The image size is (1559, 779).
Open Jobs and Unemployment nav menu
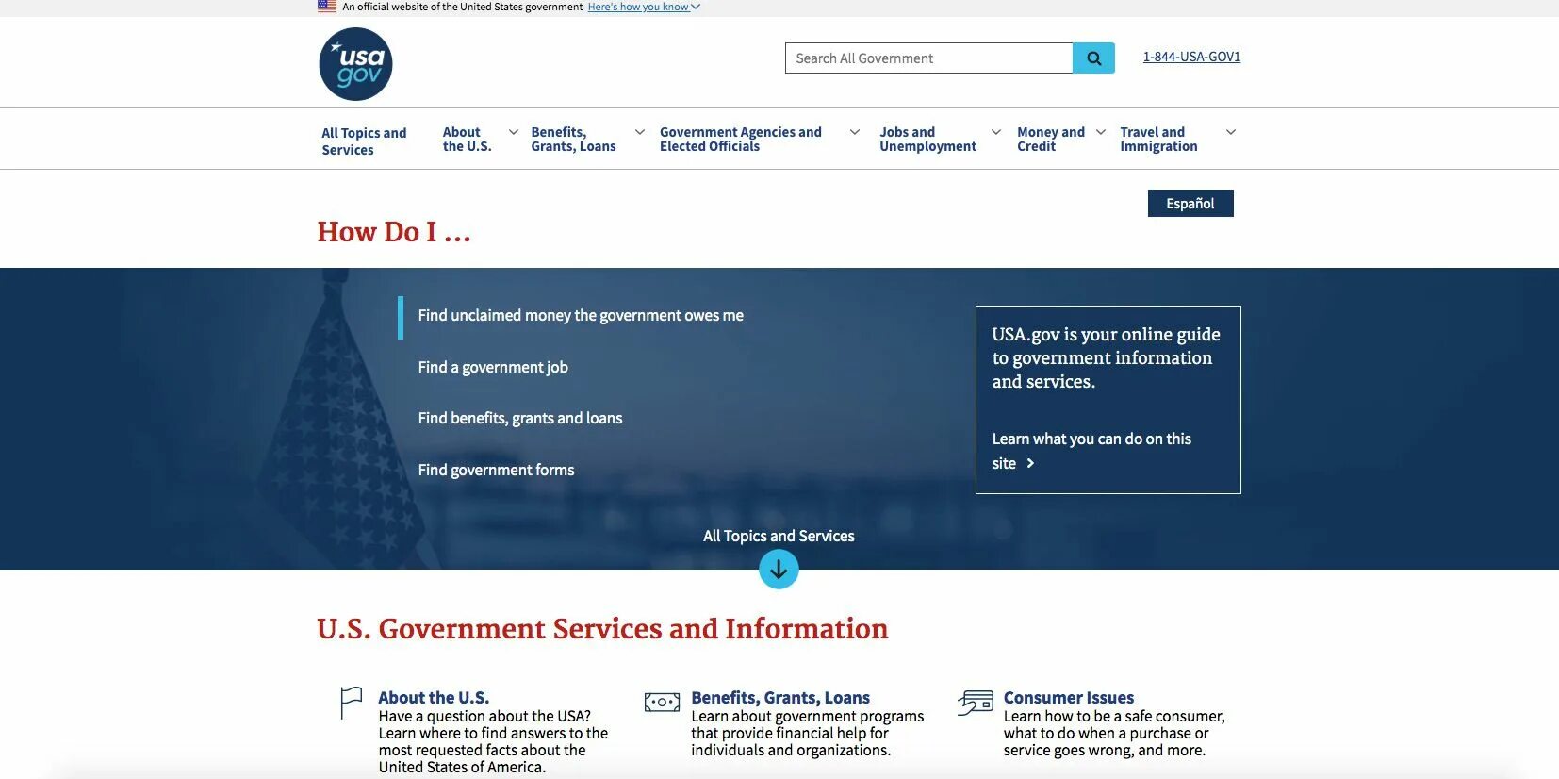pyautogui.click(x=927, y=140)
